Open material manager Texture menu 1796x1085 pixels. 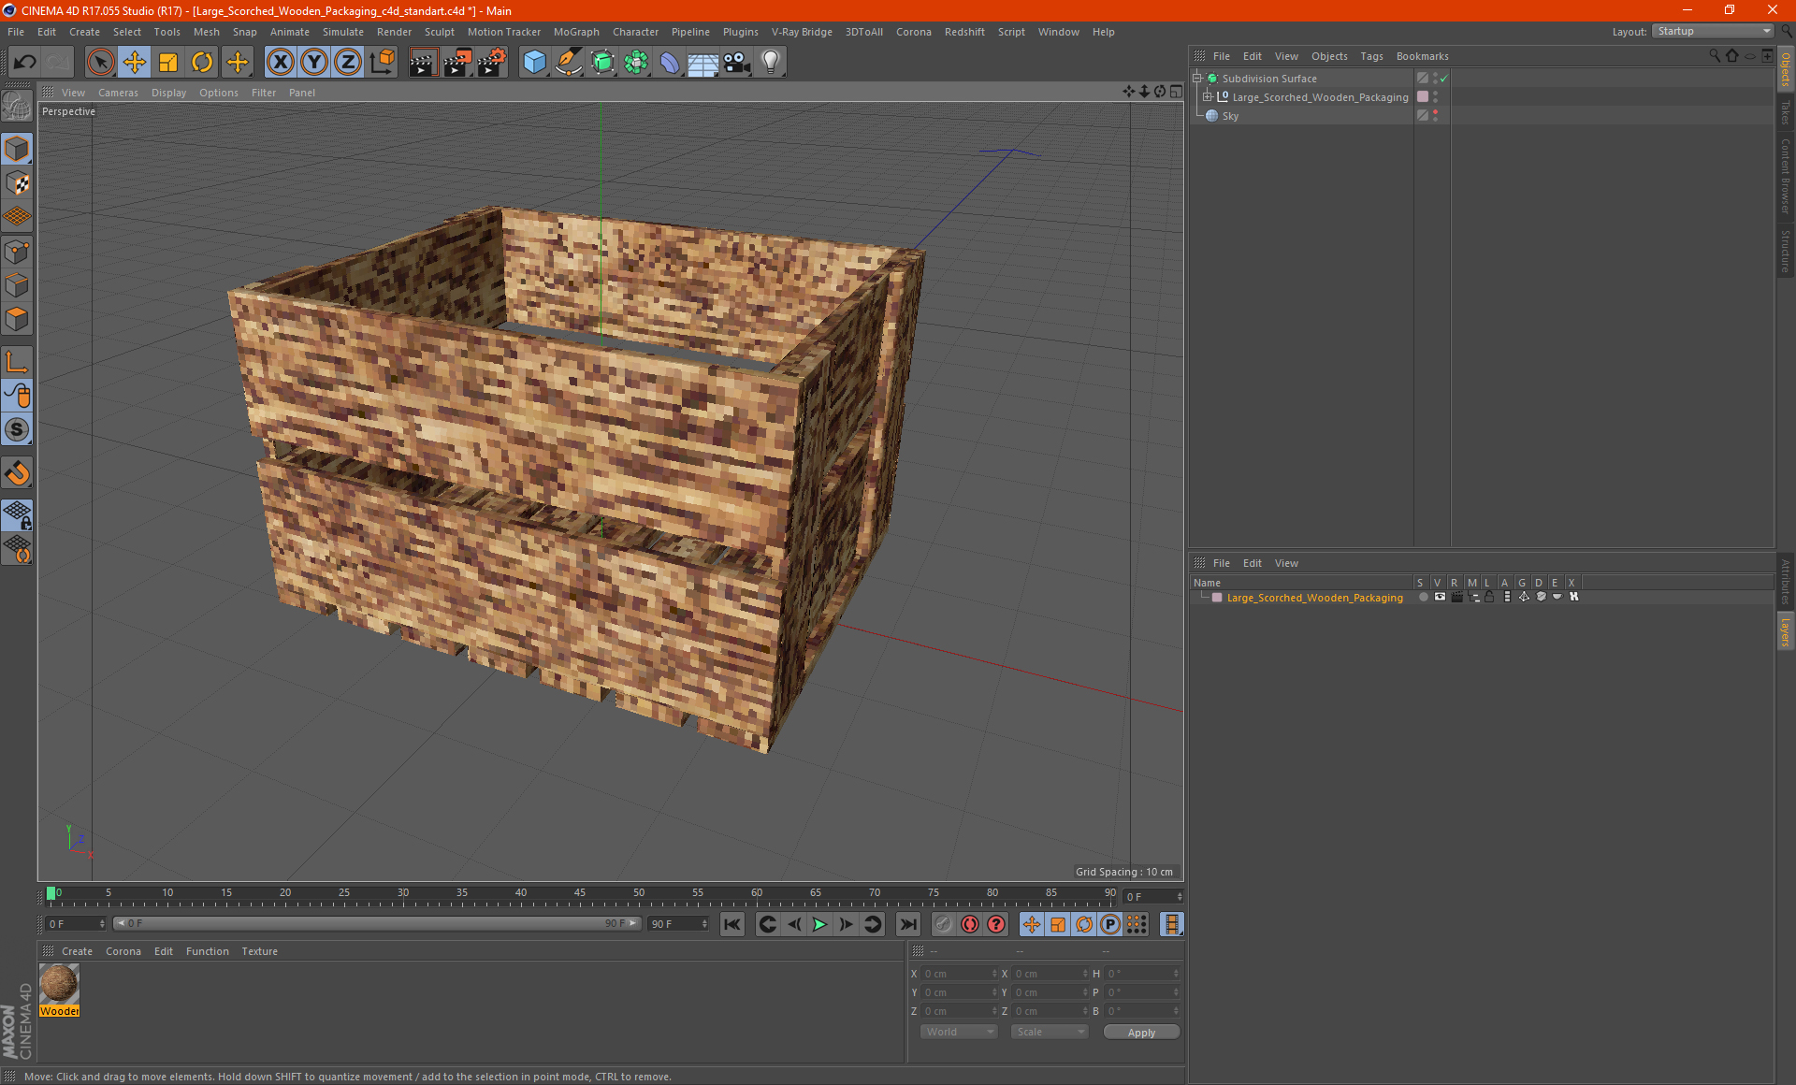tap(259, 951)
